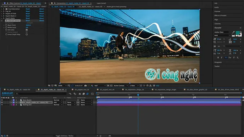The width and height of the screenshot is (244, 137).
Task: Click the Subscript style button
Action: (238, 58)
